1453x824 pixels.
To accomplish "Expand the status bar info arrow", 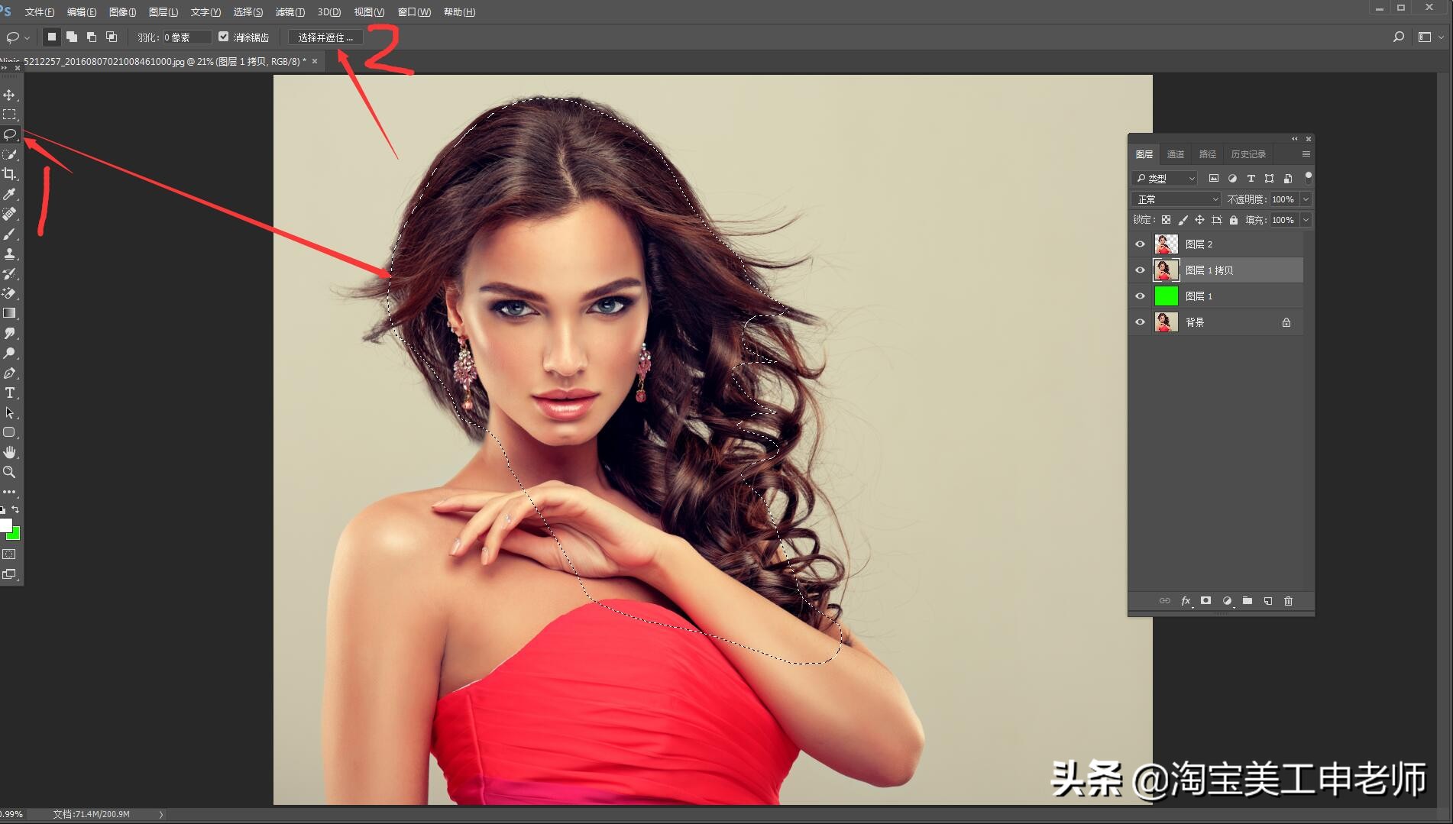I will [161, 815].
